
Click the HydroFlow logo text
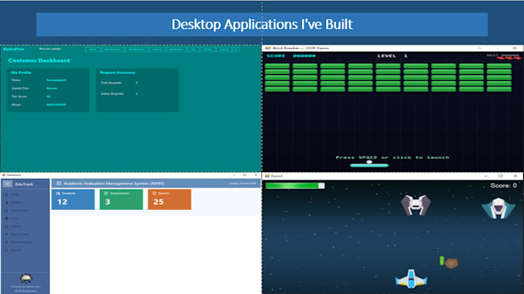click(x=13, y=49)
